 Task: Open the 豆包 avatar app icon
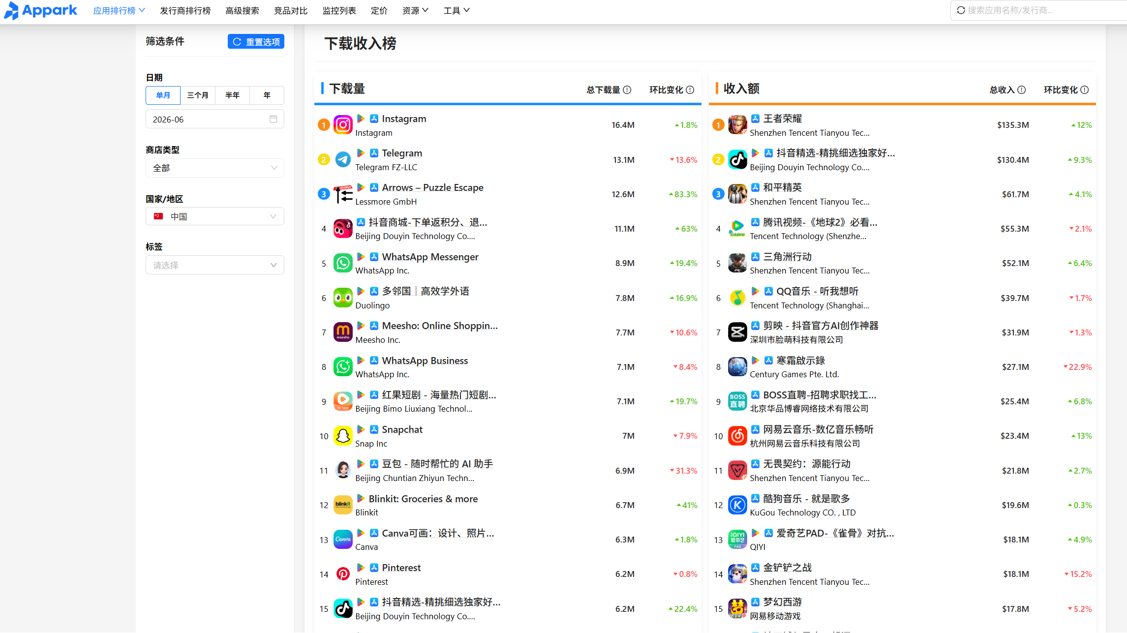click(343, 470)
